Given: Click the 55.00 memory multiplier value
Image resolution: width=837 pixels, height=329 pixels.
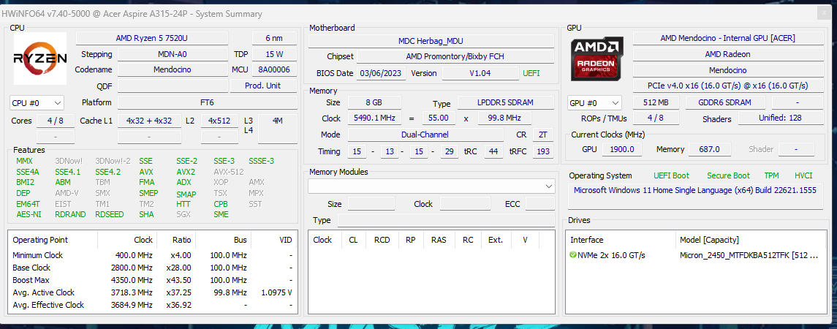Looking at the screenshot, I should coord(439,118).
